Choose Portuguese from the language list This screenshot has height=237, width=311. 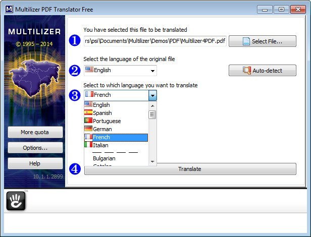point(116,121)
